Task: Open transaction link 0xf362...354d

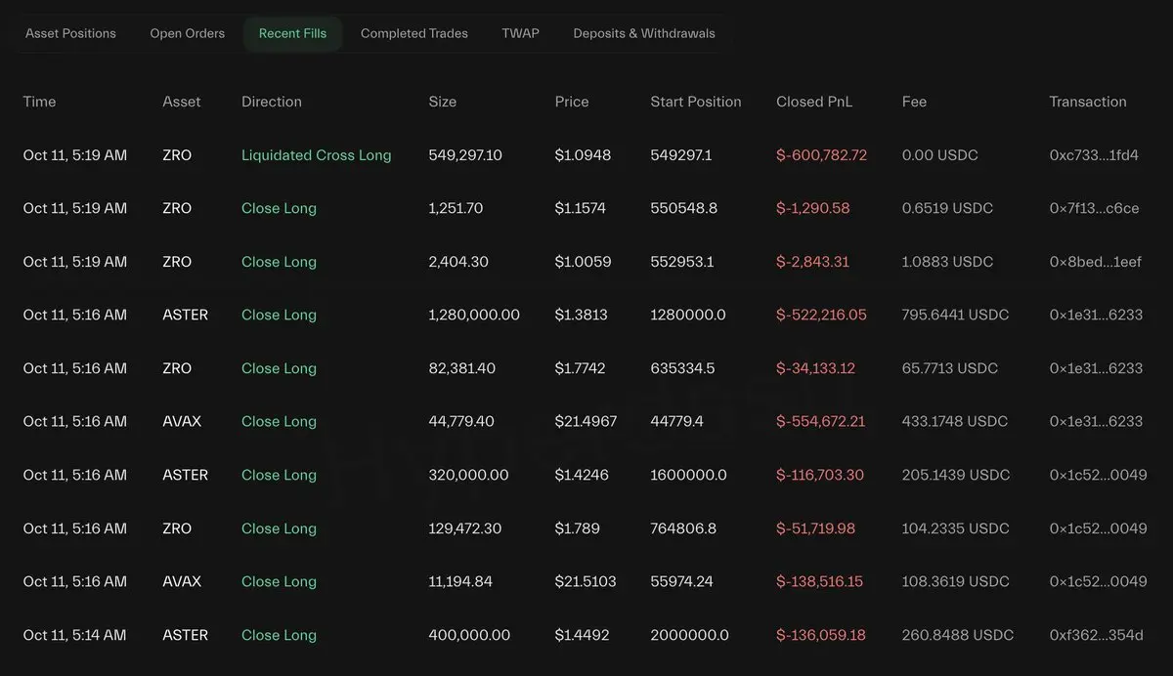Action: (x=1096, y=635)
